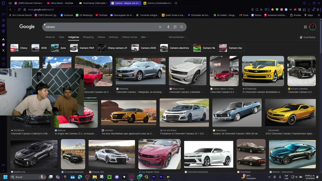Reload the page
Screen dimensions: 322x181
click(19, 10)
